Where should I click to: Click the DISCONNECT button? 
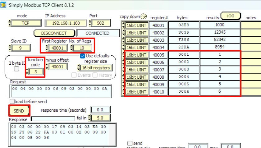(x=54, y=33)
